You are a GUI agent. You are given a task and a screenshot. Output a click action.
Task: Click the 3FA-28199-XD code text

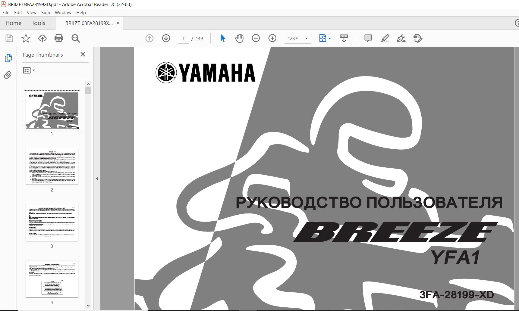(457, 295)
